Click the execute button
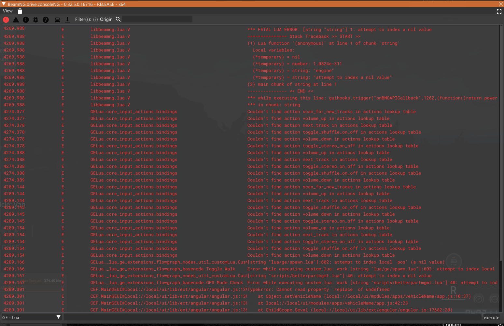Viewport: 504px width, 326px height. 491,318
